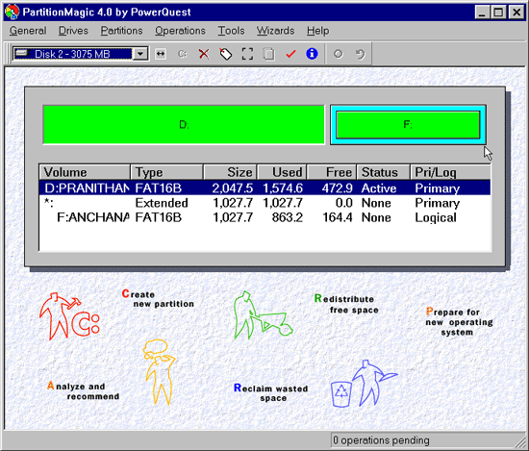
Task: Click the PartitionMagic title bar app icon
Action: (12, 13)
